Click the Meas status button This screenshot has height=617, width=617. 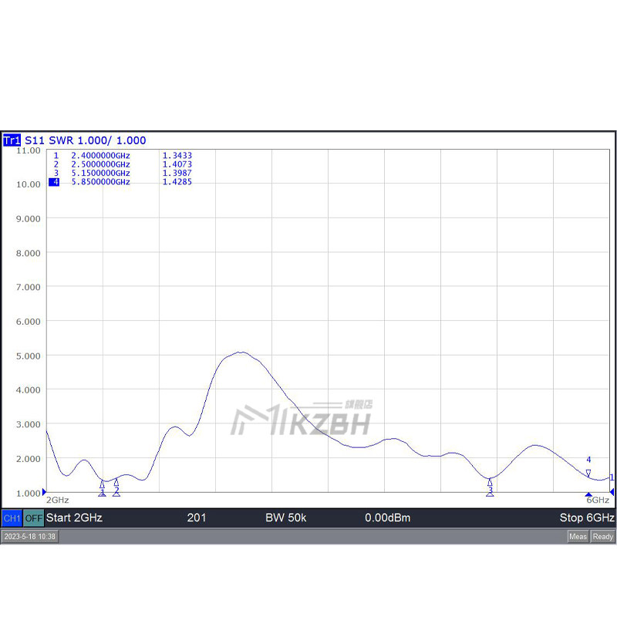tap(578, 536)
